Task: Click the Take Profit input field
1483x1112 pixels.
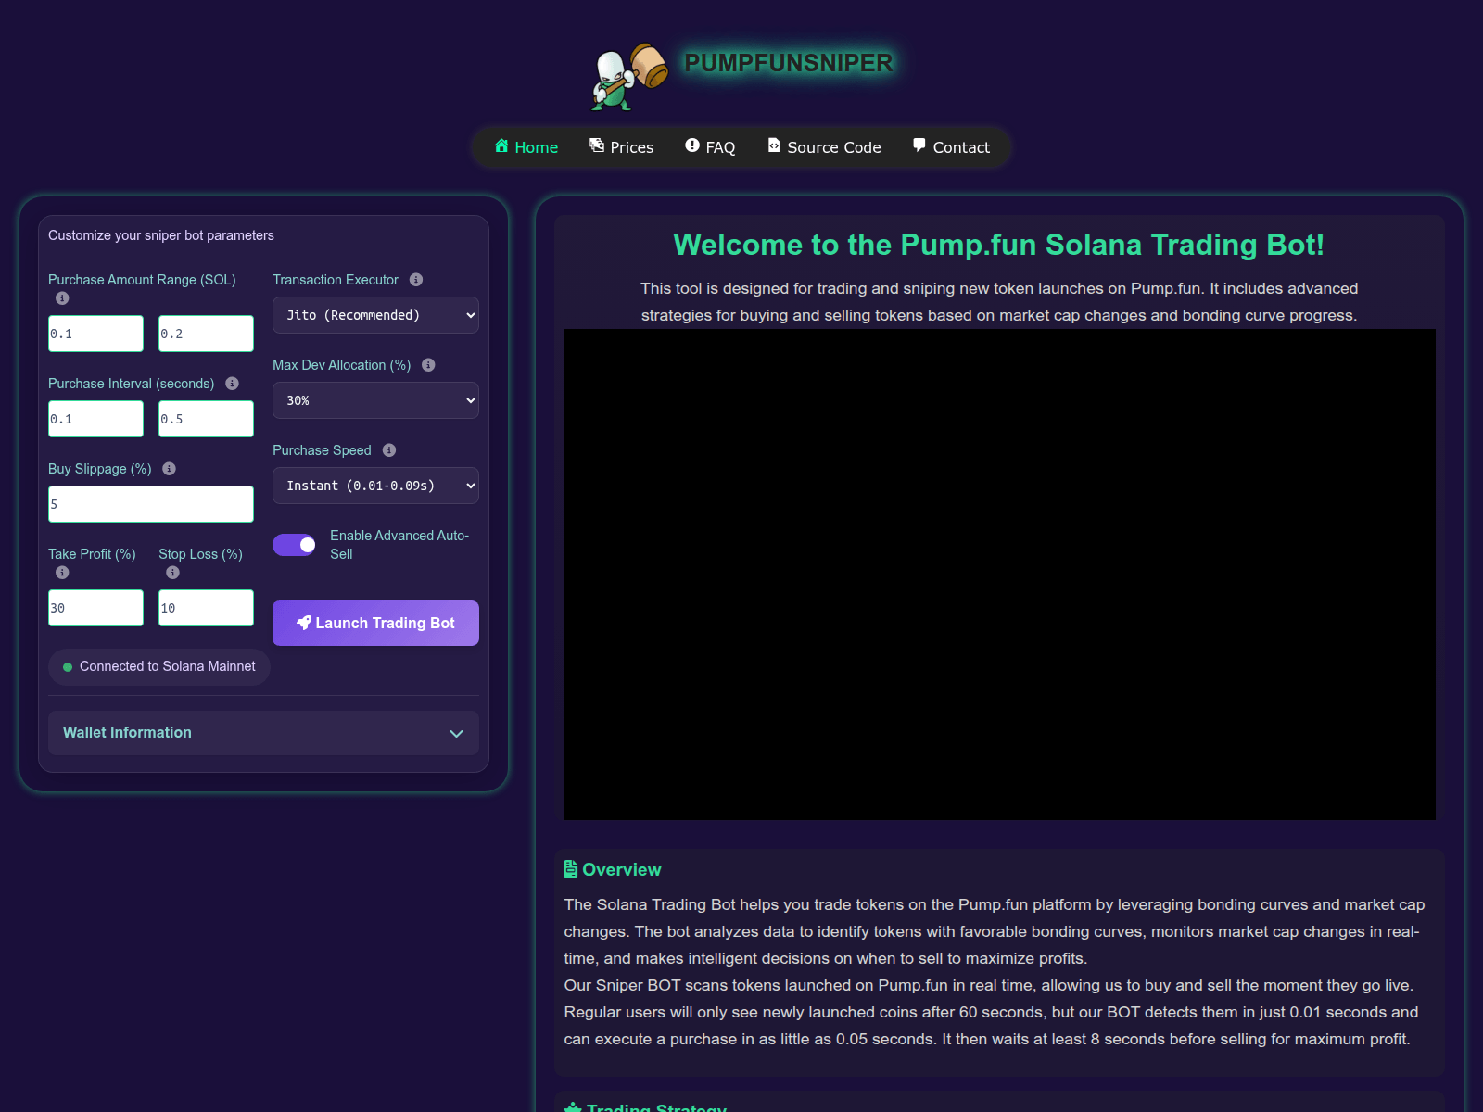Action: coord(95,608)
